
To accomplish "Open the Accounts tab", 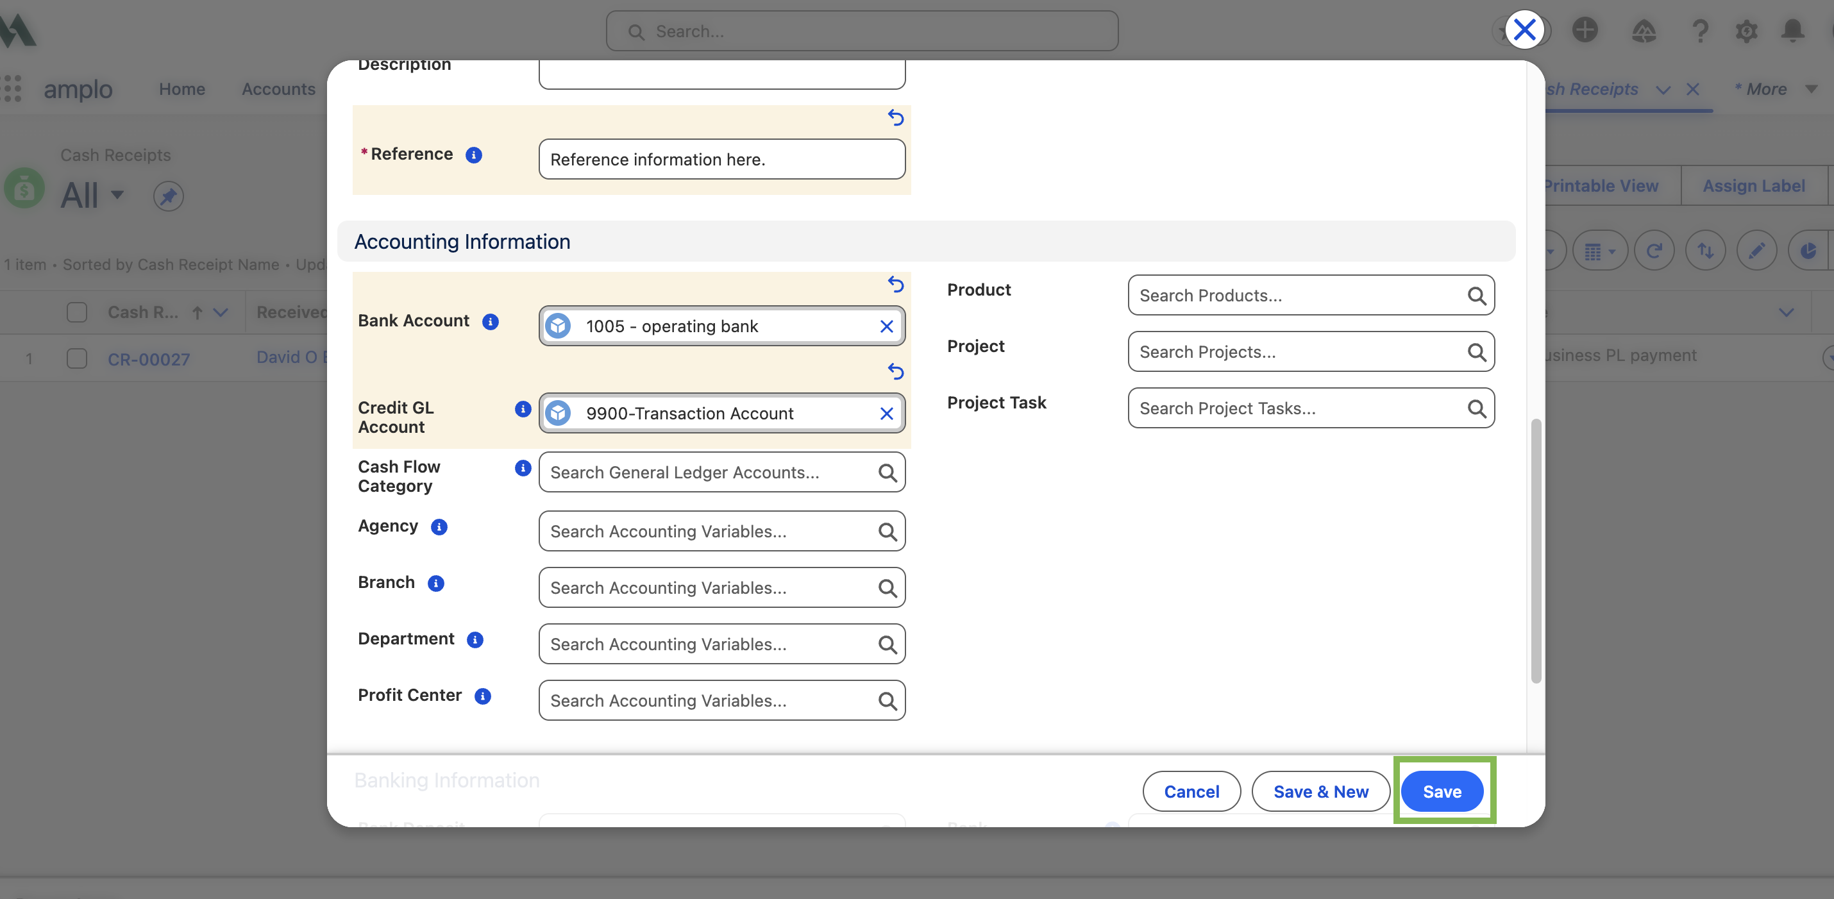I will tap(278, 89).
